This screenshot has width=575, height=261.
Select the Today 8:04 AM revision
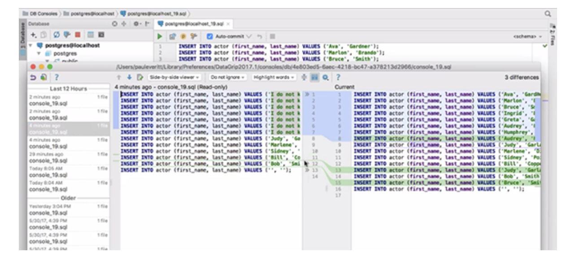(x=69, y=186)
